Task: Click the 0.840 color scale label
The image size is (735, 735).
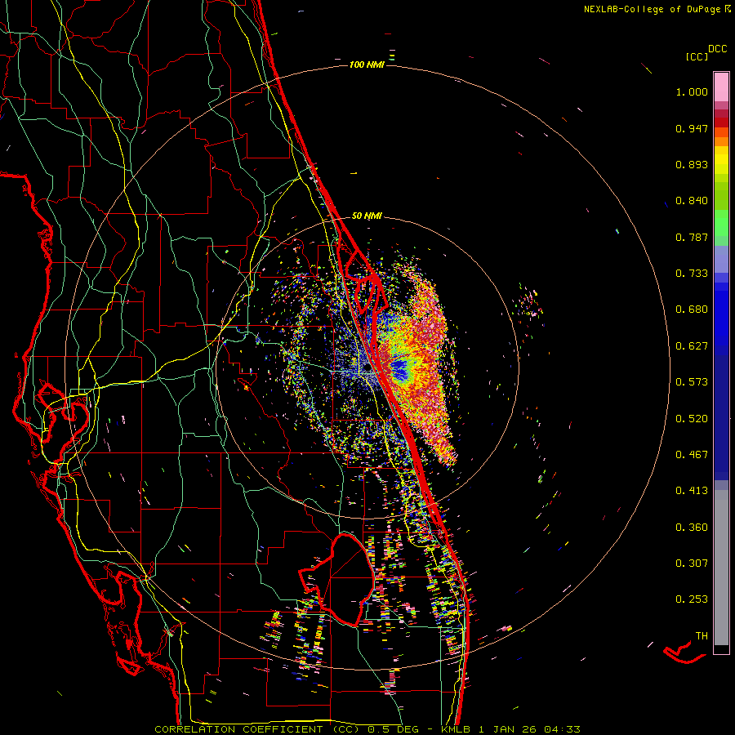Action: click(692, 201)
